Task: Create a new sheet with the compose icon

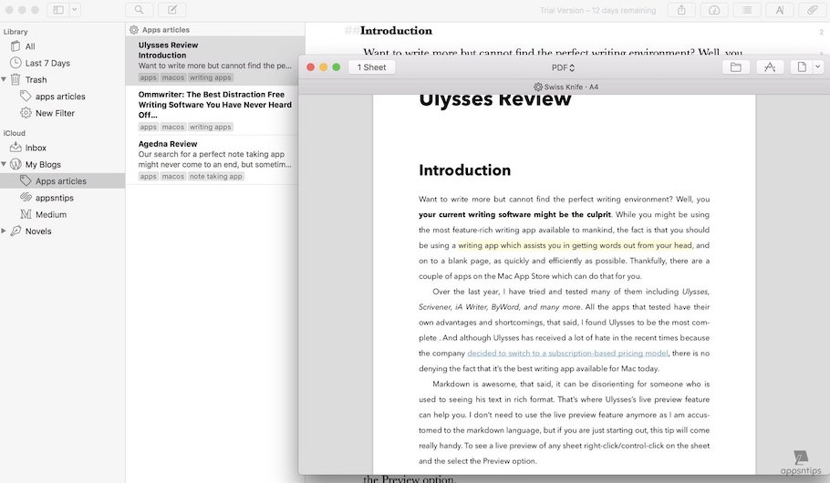Action: coord(171,10)
